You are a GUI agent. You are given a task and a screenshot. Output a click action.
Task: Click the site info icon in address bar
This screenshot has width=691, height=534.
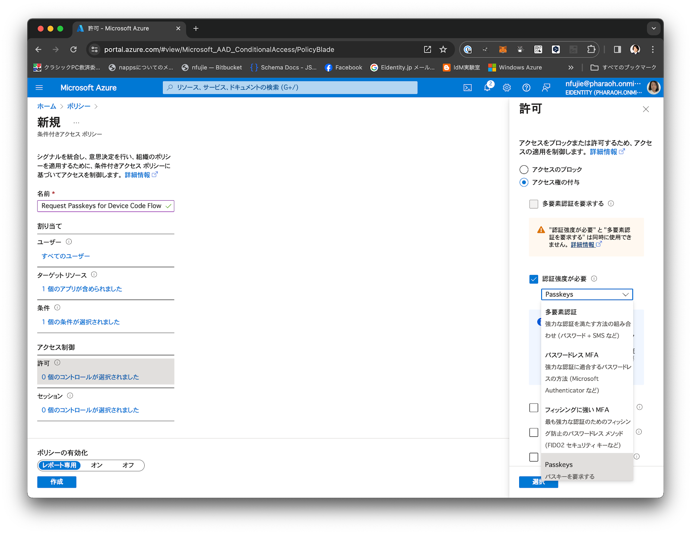(x=95, y=49)
